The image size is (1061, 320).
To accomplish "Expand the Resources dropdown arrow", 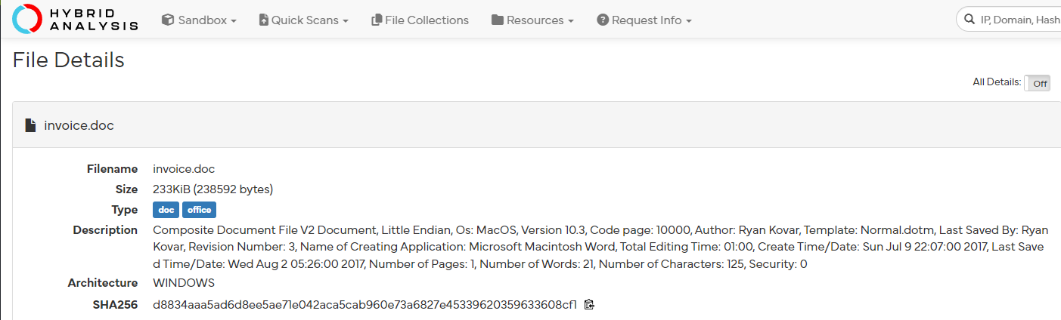I will (x=570, y=21).
